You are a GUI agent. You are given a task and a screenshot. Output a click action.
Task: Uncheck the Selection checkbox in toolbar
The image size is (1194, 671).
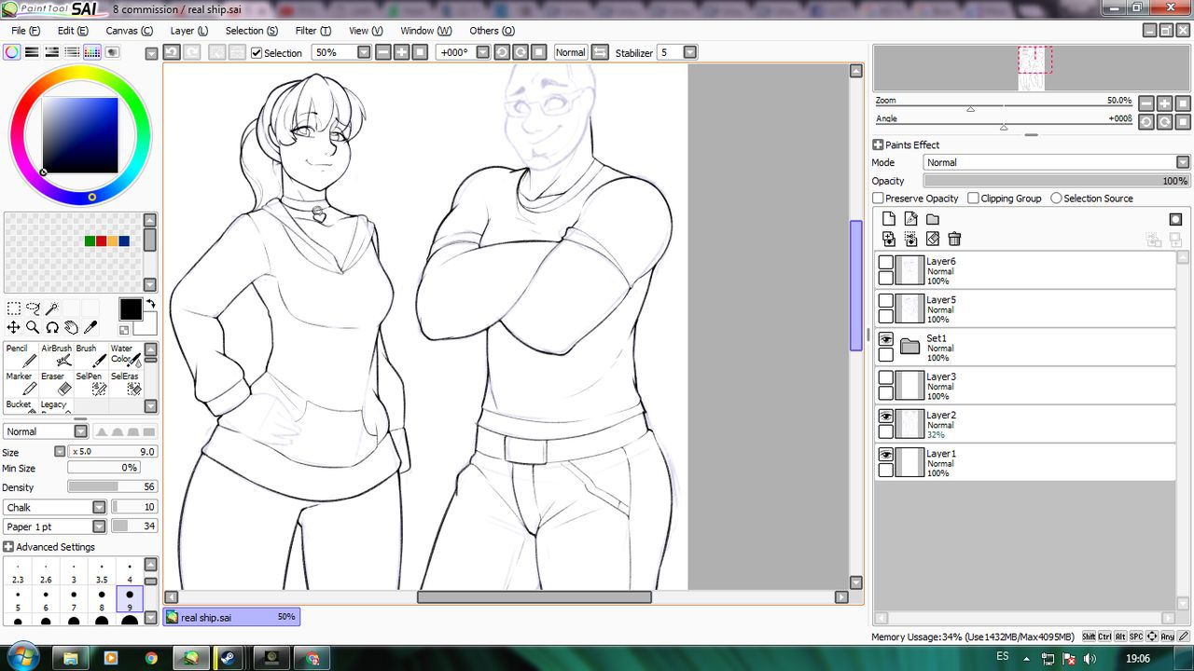(x=257, y=53)
